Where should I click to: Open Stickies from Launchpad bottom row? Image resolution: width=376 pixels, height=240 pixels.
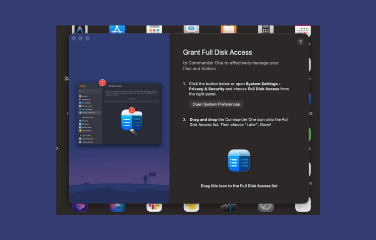[191, 207]
